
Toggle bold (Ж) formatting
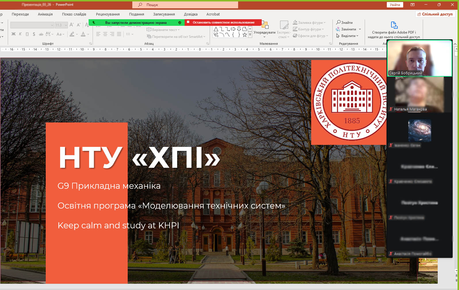point(14,34)
